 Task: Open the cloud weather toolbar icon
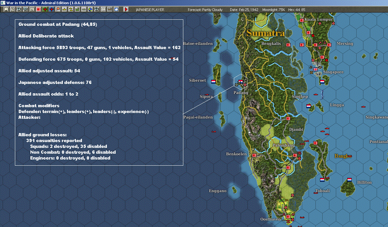pos(116,9)
